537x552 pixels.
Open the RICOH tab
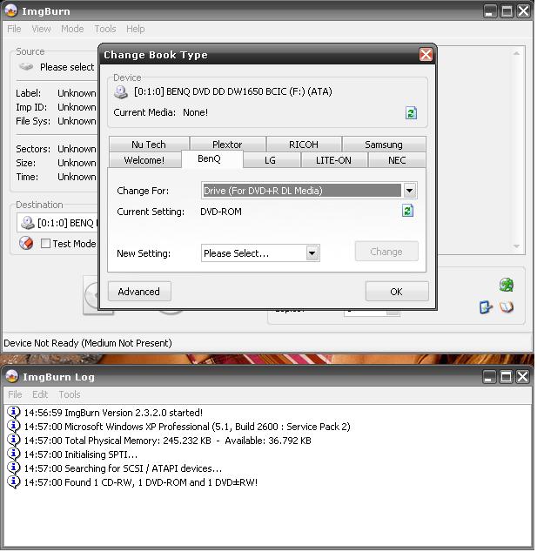tap(305, 145)
